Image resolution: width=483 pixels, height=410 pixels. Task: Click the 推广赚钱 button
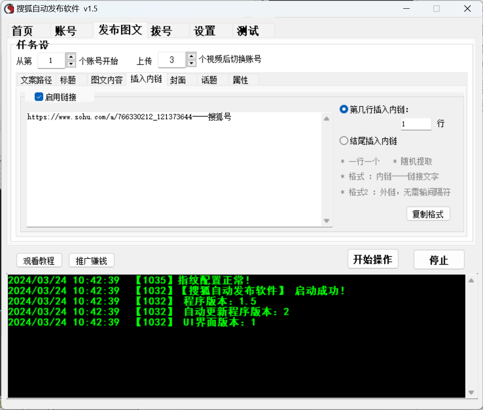point(92,261)
